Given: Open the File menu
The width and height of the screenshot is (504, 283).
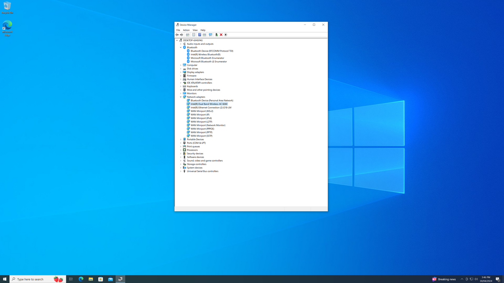Looking at the screenshot, I should coord(178,30).
